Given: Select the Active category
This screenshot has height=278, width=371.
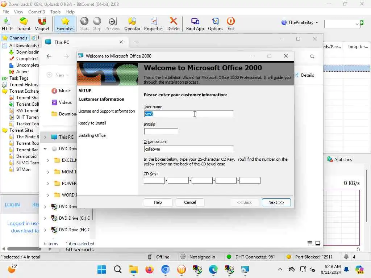Looking at the screenshot, I should click(22, 71).
